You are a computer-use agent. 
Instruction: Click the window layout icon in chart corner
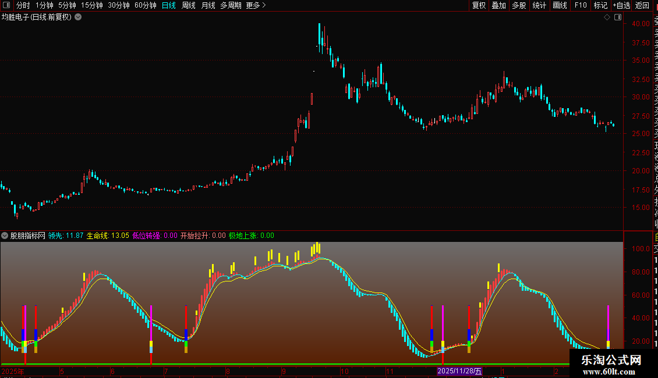pyautogui.click(x=618, y=17)
